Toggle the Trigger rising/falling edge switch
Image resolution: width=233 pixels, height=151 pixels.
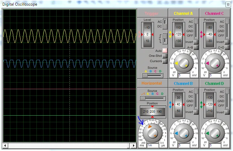coord(165,38)
